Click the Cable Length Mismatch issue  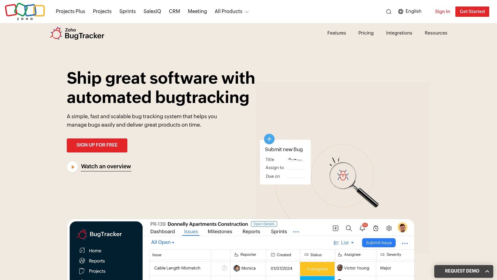[177, 268]
